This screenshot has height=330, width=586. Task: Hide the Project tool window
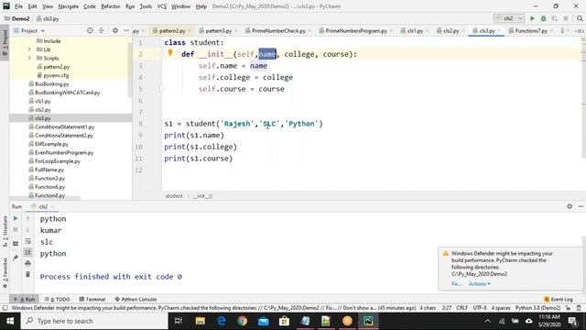point(126,30)
